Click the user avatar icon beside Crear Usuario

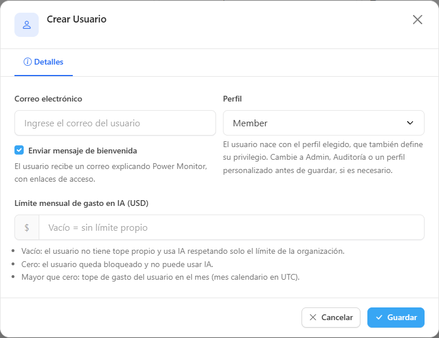[x=27, y=25]
